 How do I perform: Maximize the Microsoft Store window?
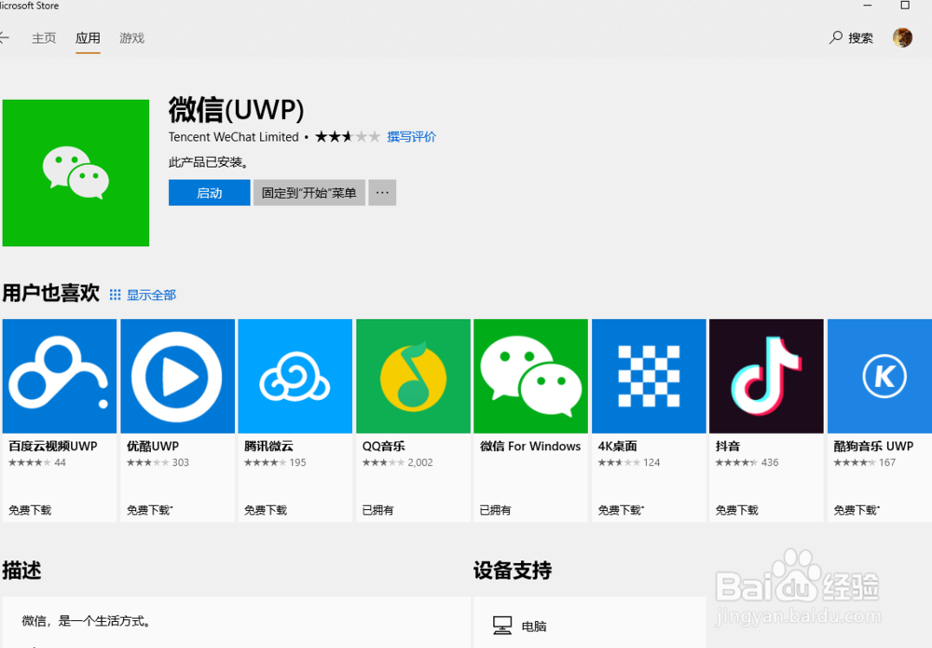click(905, 6)
